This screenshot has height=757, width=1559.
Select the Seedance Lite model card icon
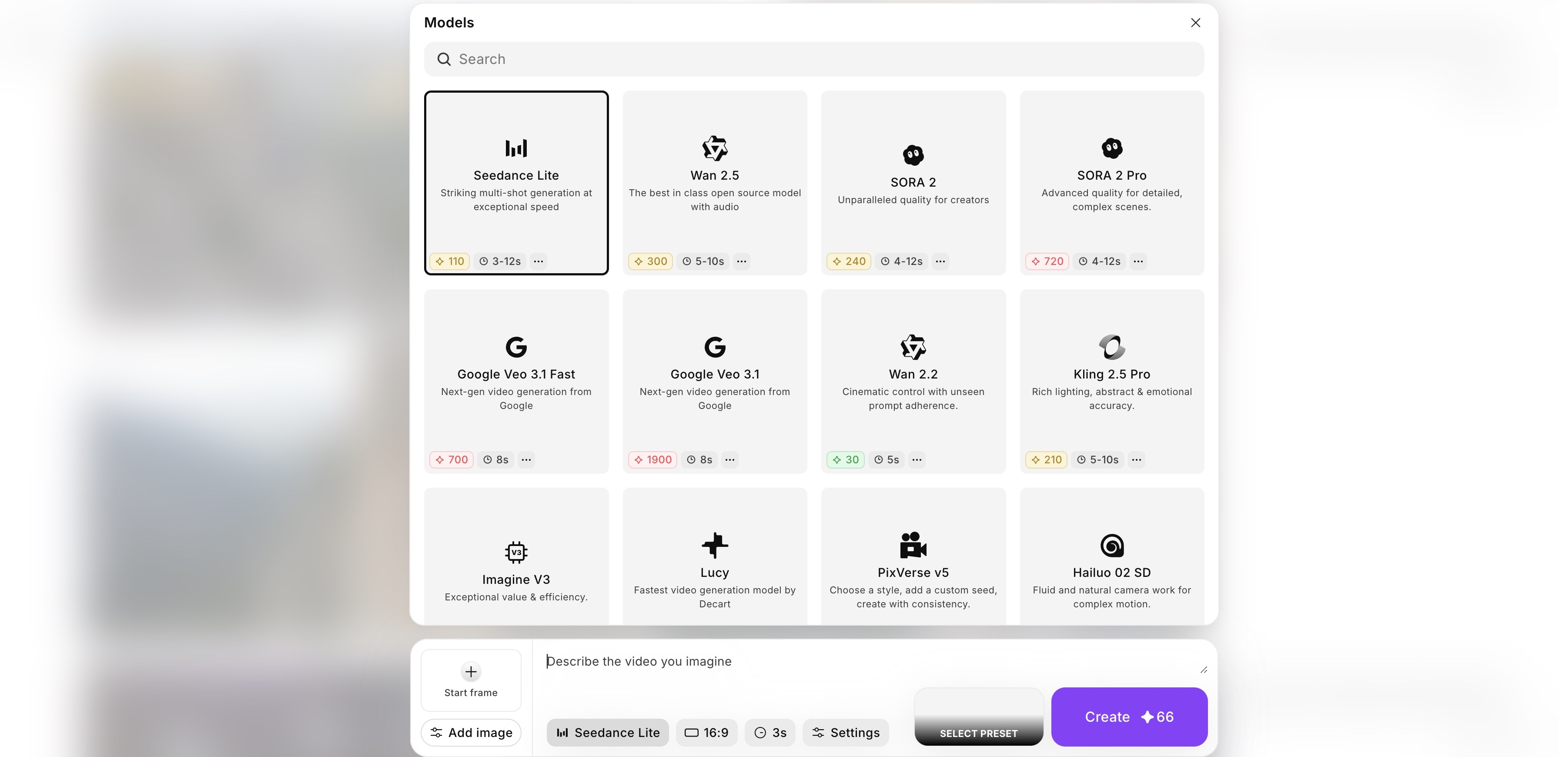point(515,148)
